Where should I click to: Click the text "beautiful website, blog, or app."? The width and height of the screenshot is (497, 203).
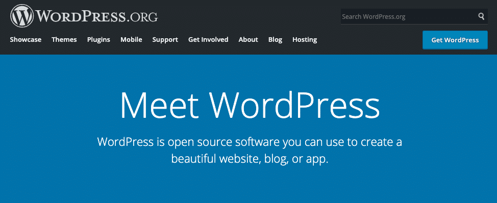[250, 159]
